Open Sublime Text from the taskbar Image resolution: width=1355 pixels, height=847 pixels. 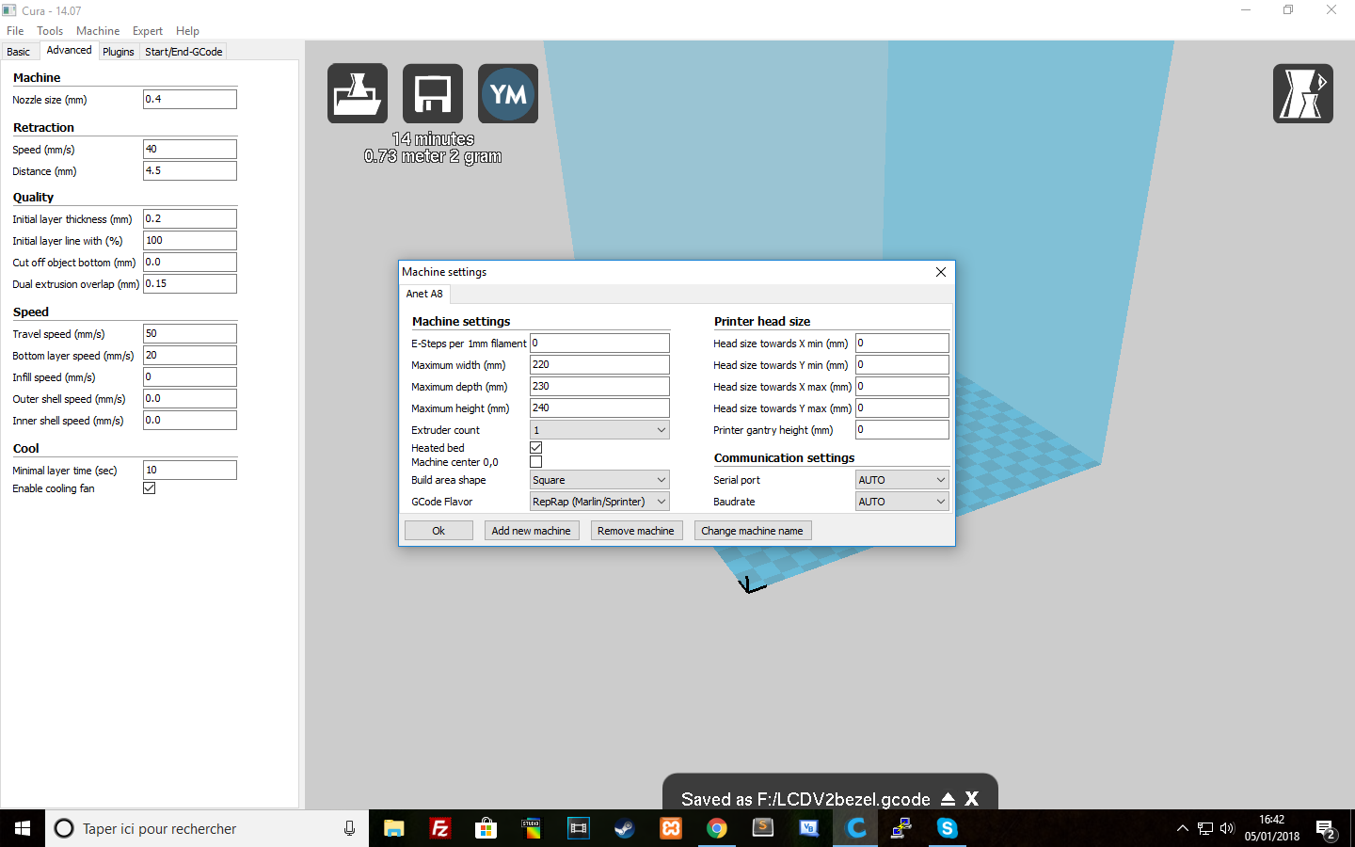click(763, 828)
